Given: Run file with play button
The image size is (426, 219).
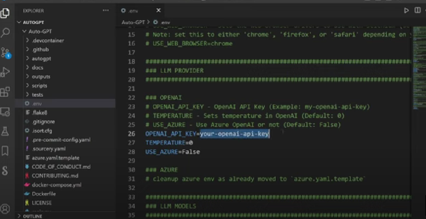Looking at the screenshot, I should 406,11.
